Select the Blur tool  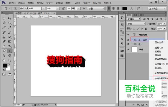(4, 46)
